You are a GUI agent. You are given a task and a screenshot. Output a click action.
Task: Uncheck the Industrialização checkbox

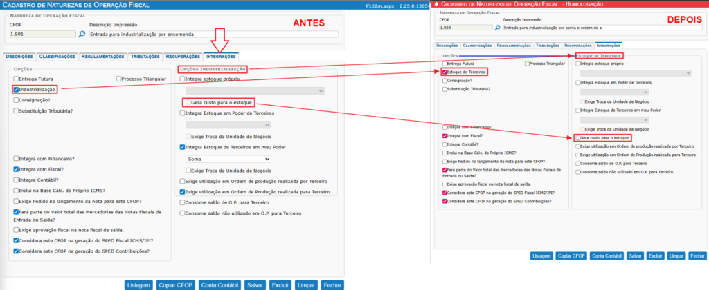pyautogui.click(x=16, y=89)
